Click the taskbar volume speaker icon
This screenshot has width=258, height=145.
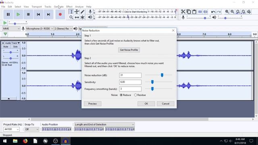point(231,141)
